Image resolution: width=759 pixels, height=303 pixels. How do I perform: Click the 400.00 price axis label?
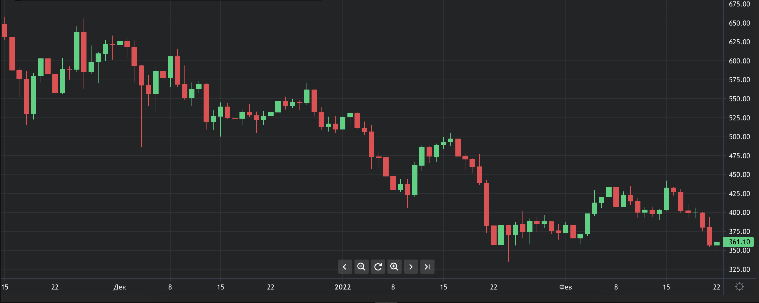click(739, 212)
